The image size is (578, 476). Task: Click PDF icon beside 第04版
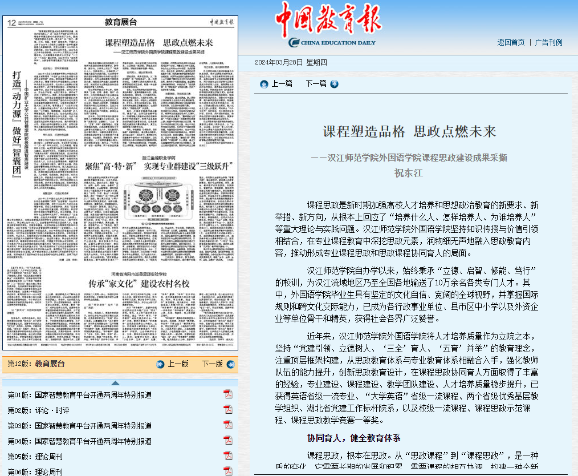click(x=228, y=441)
